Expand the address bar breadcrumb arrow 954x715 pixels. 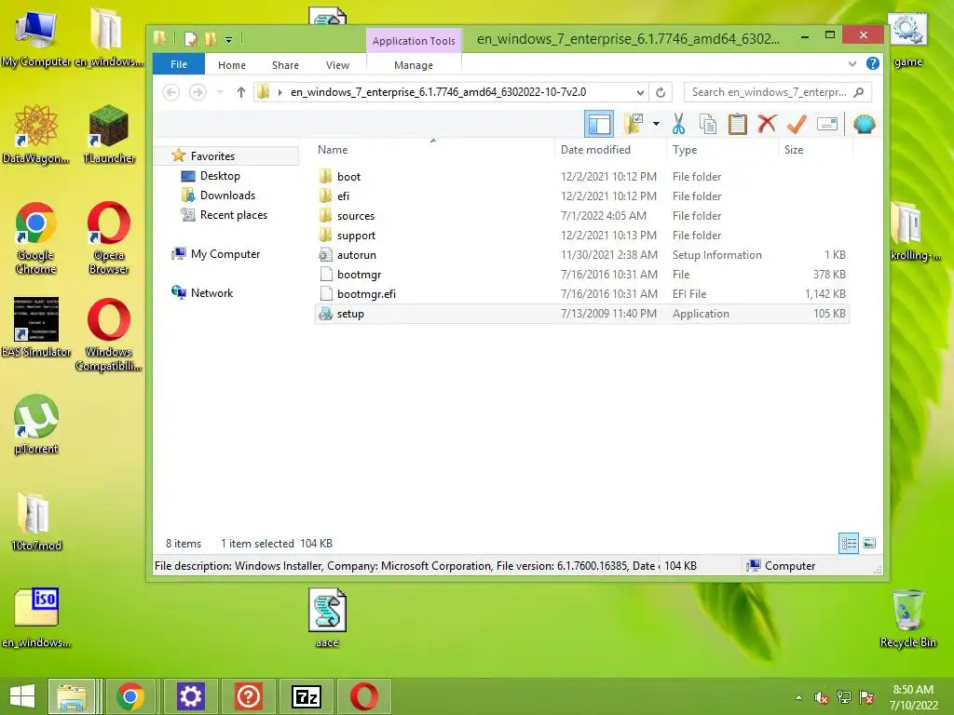(x=279, y=92)
